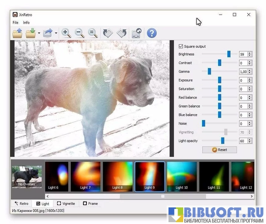The image size is (266, 224).
Task: Open help with the question mark icon
Action: pos(152,34)
